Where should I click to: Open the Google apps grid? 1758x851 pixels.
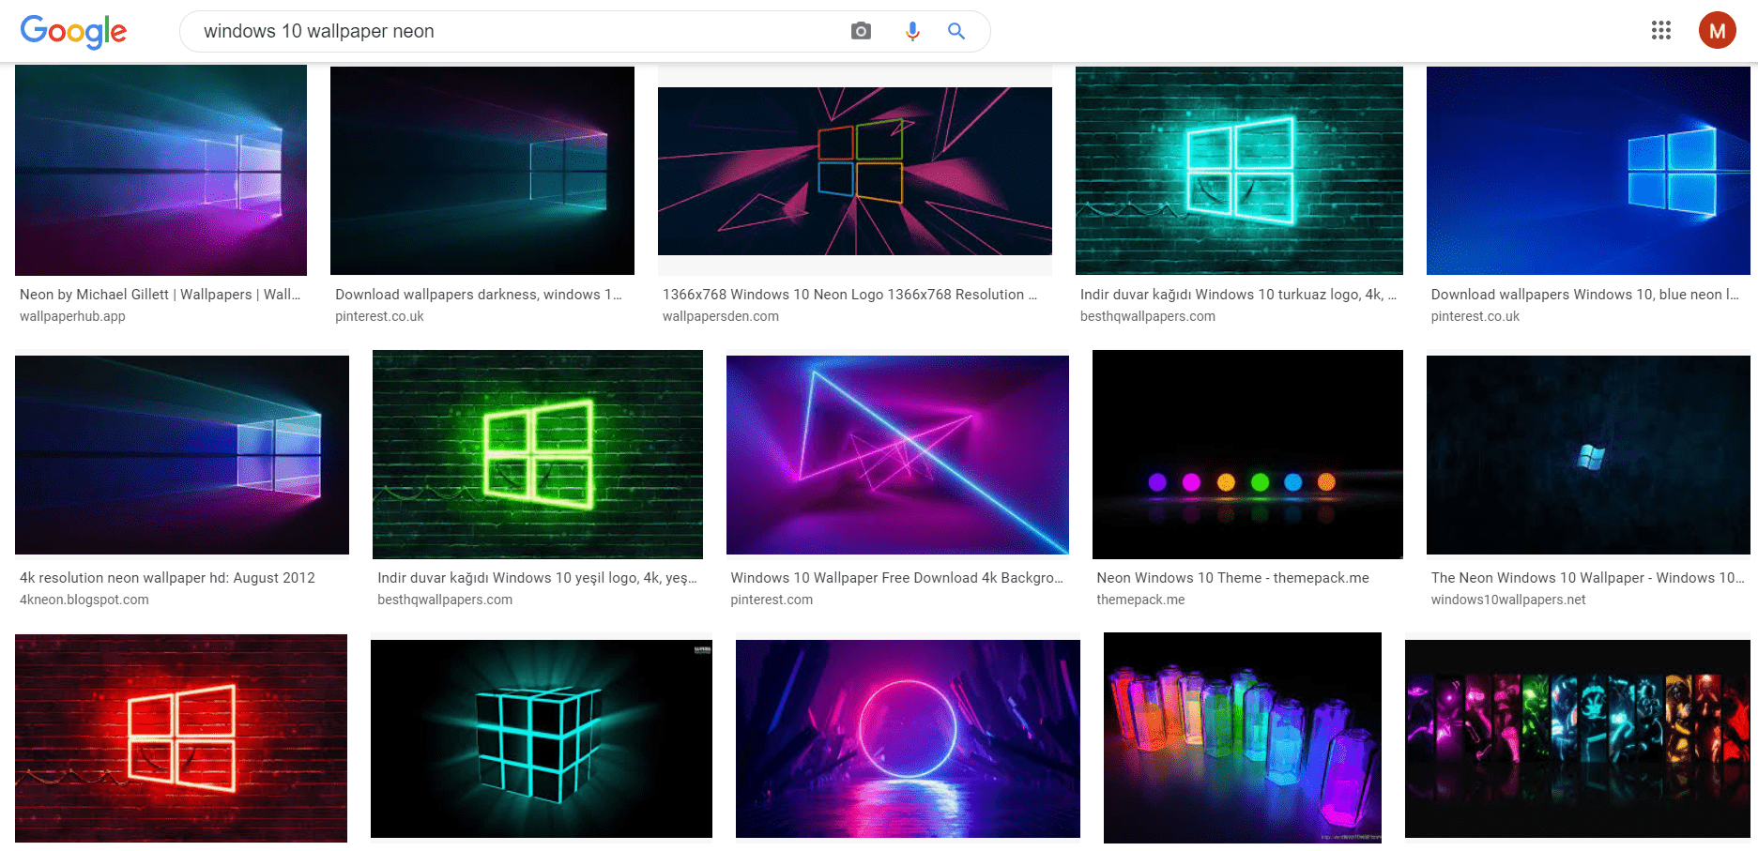point(1661,31)
